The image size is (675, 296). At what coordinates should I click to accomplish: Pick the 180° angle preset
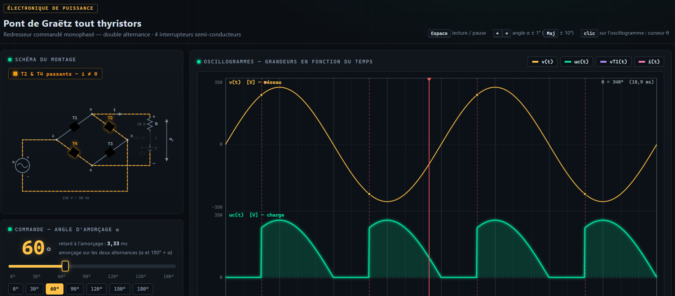point(142,289)
